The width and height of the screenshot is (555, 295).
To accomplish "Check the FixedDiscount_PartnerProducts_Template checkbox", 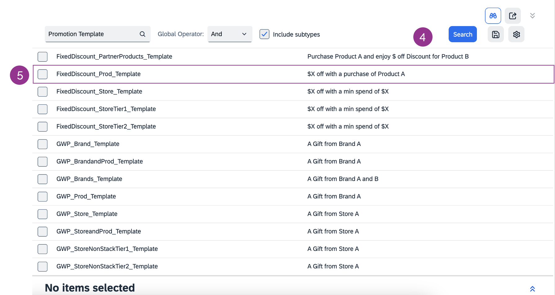I will (42, 57).
